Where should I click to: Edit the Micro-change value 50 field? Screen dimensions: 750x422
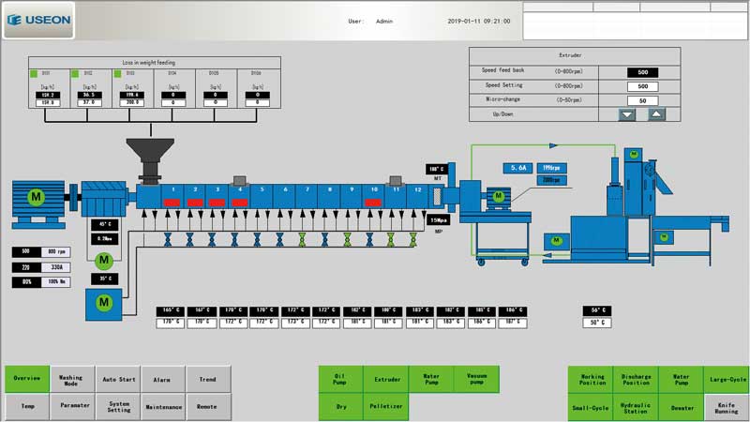[642, 101]
